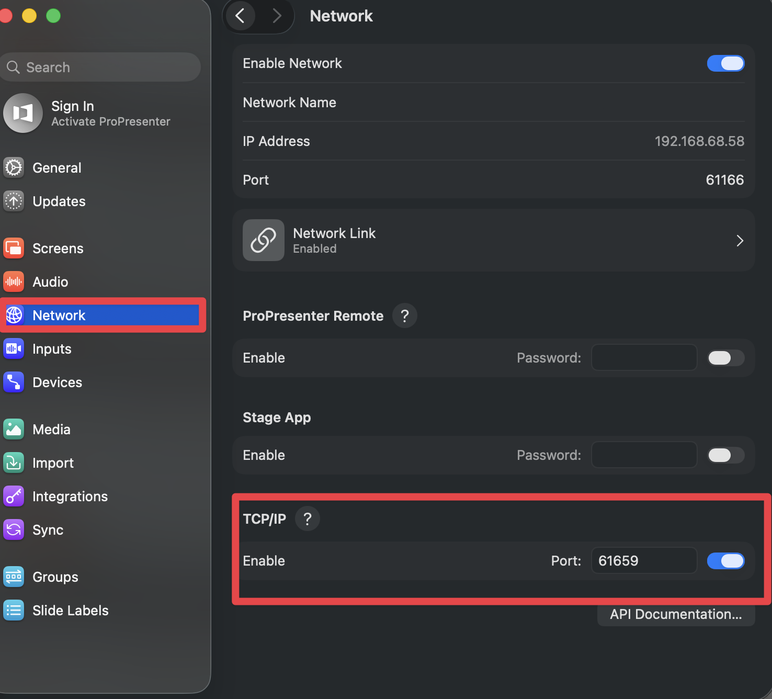The height and width of the screenshot is (699, 772).
Task: Open the Integrations settings panel
Action: 70,496
